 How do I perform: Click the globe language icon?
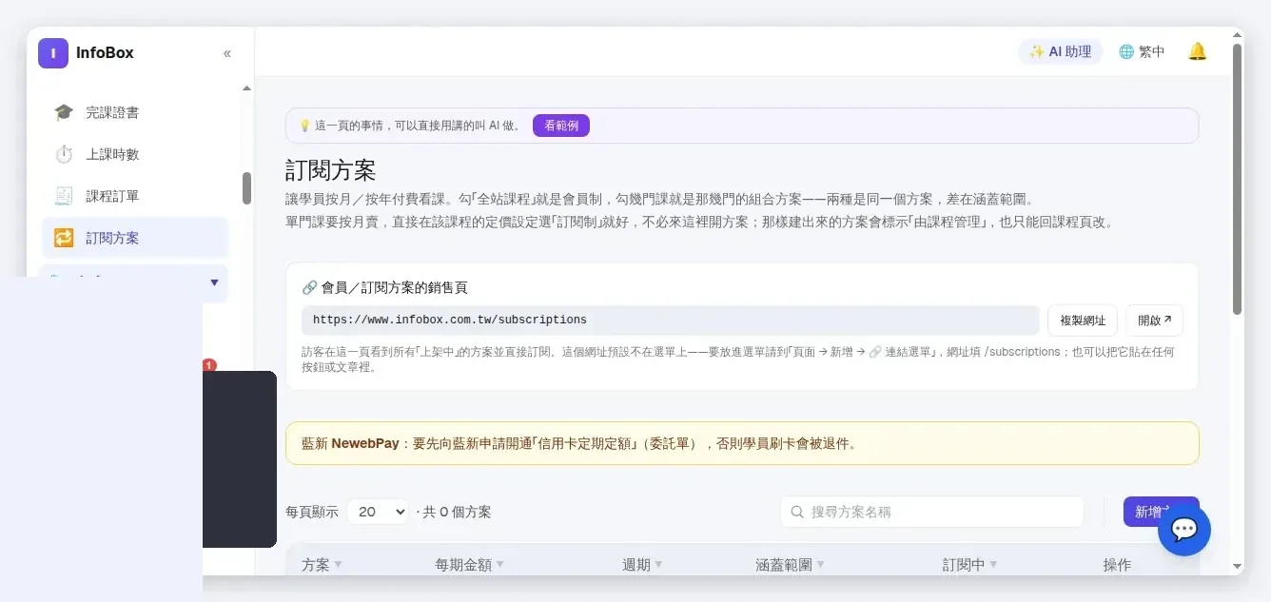(x=1126, y=51)
